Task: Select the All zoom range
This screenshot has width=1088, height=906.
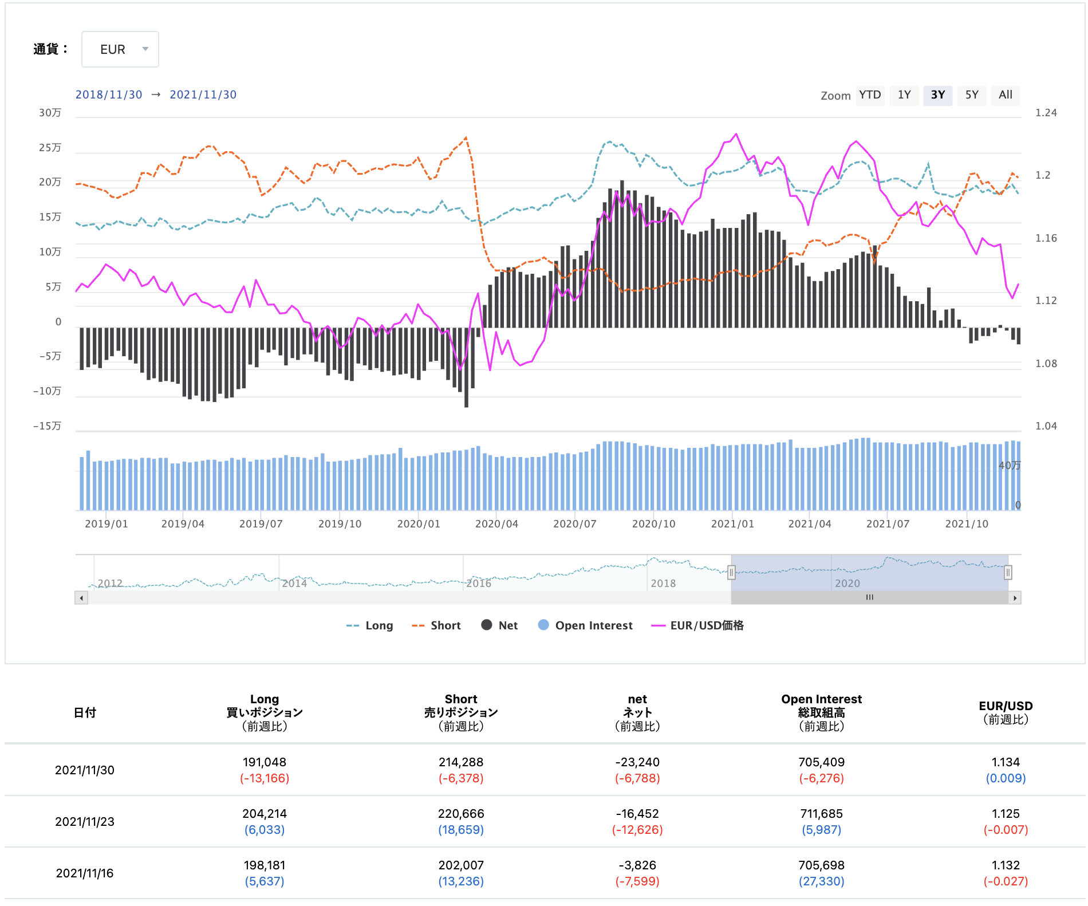Action: (x=1006, y=95)
